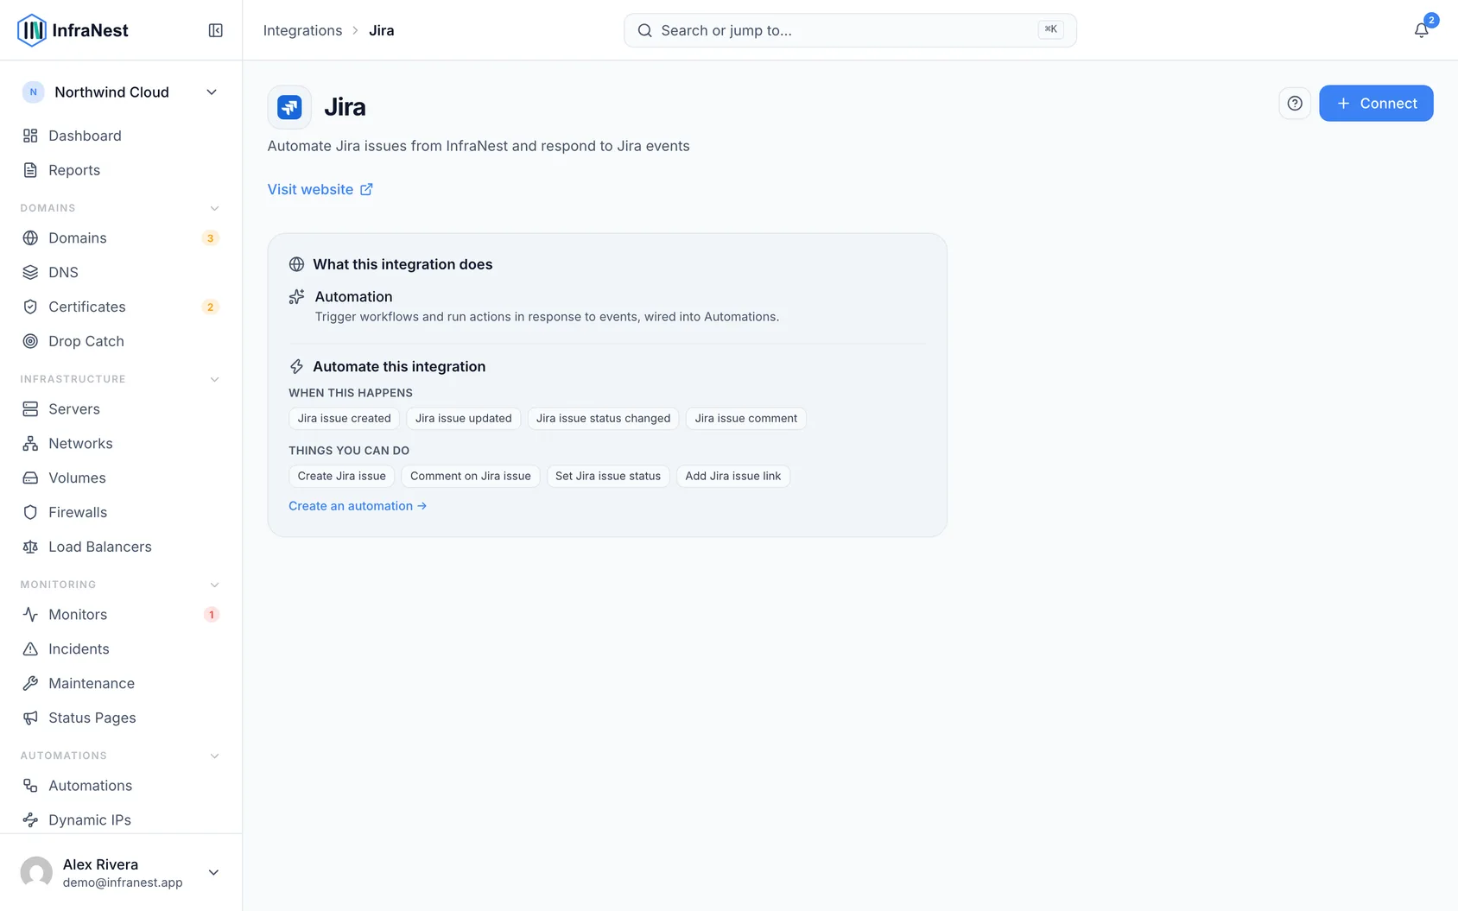Open the Northwind Cloud workspace dropdown
Image resolution: width=1458 pixels, height=911 pixels.
click(x=120, y=92)
